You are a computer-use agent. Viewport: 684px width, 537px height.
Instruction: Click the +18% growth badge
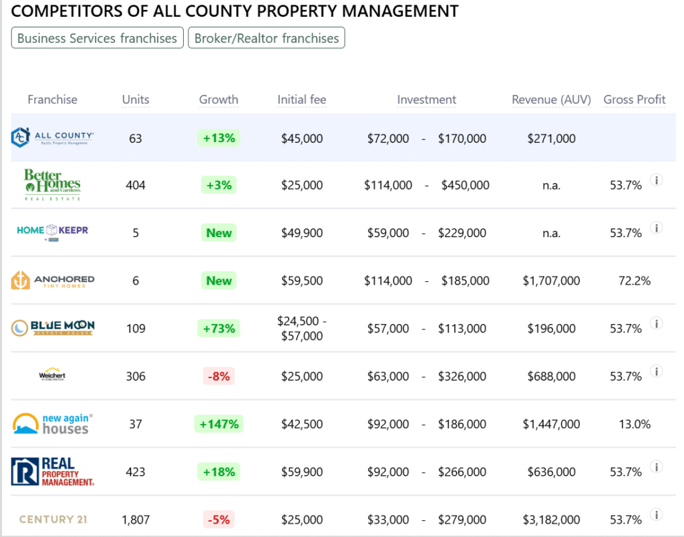(218, 472)
